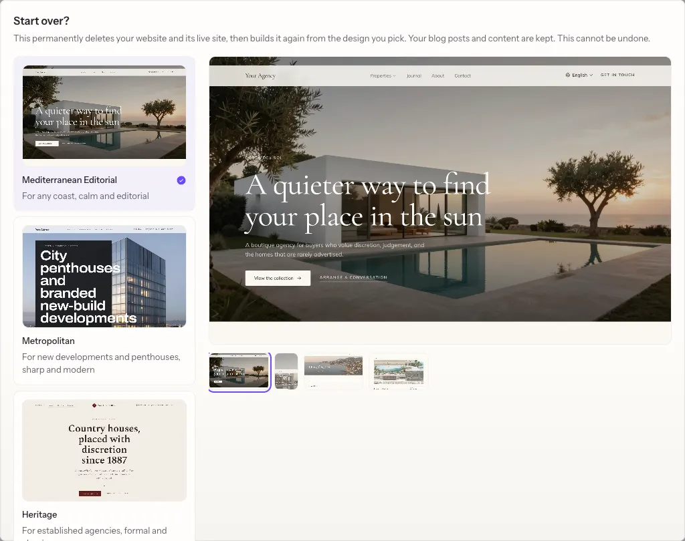Click the "A boutique agency for buyers" subtext
Screen dimensions: 685x541
tap(334, 250)
